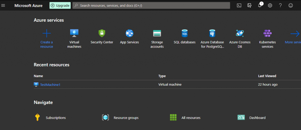Open Storage accounts service

pyautogui.click(x=157, y=33)
